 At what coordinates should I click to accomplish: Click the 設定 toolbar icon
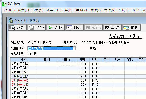coord(12,28)
